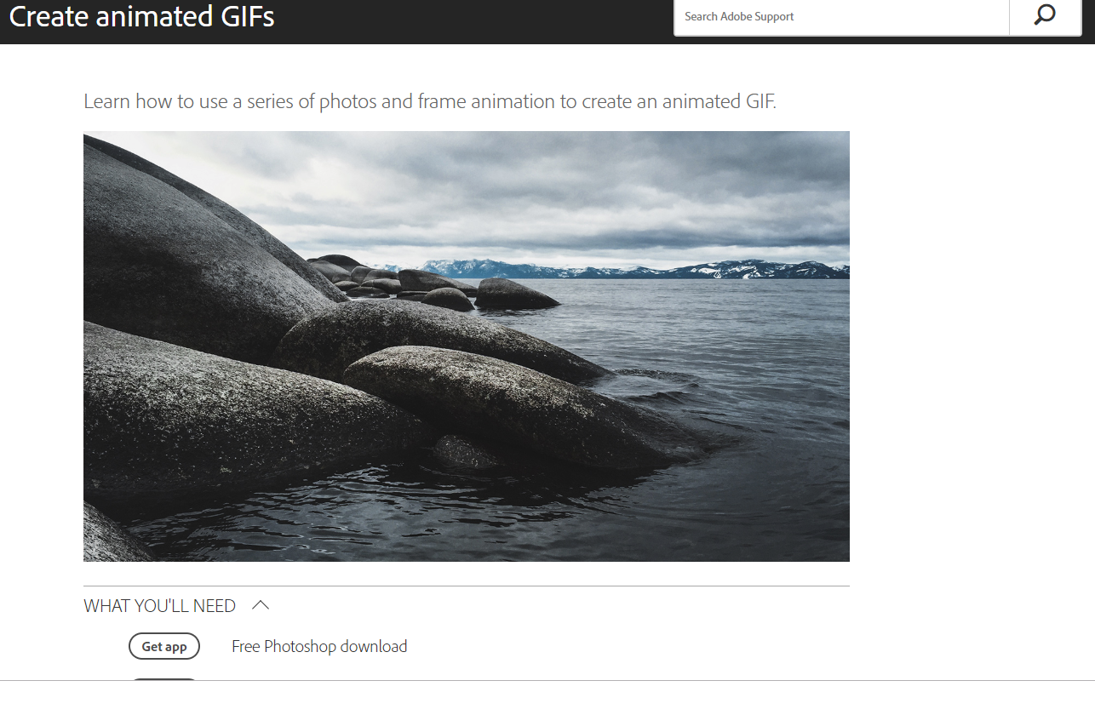This screenshot has width=1095, height=715.
Task: Click the WHAT YOU'LL NEED heading
Action: 160,605
